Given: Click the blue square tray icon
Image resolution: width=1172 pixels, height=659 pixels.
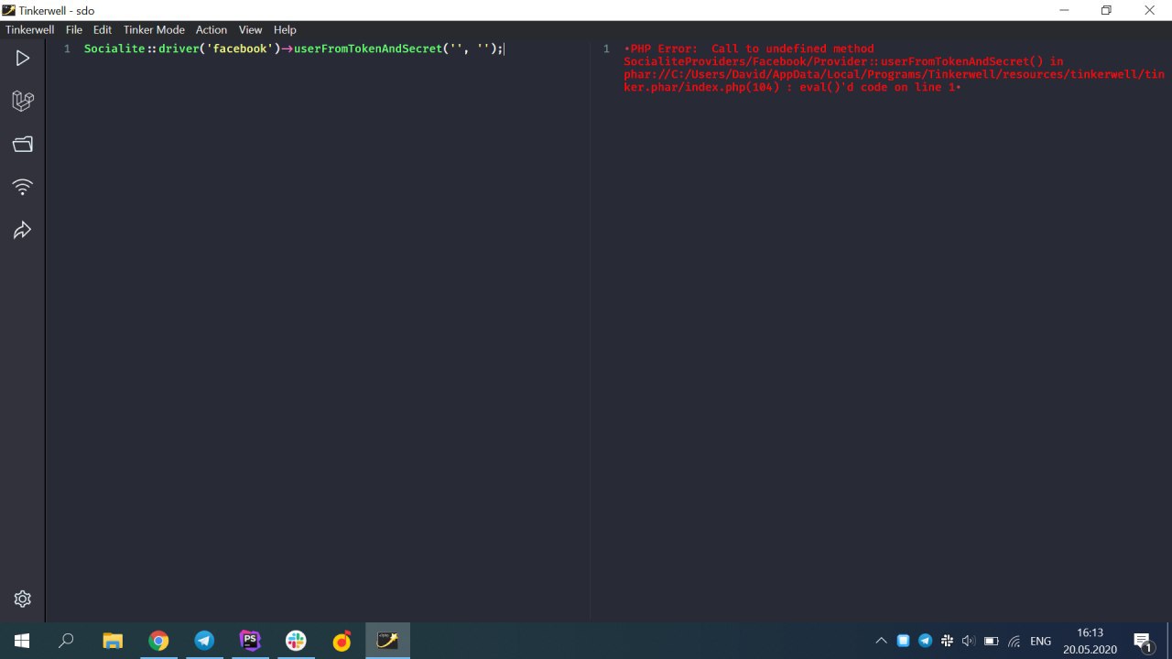Looking at the screenshot, I should (903, 641).
